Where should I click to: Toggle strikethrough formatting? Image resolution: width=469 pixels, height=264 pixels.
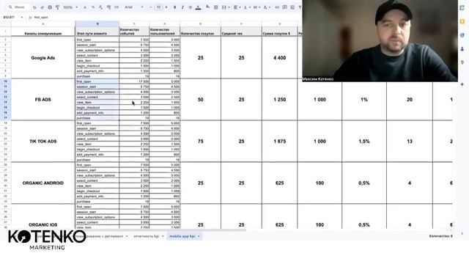[x=191, y=7]
